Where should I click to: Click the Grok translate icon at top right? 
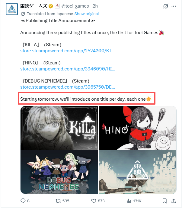point(166,6)
